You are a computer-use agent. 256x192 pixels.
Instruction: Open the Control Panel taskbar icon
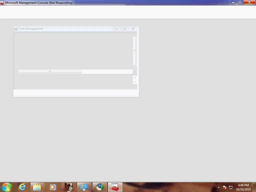(84, 187)
